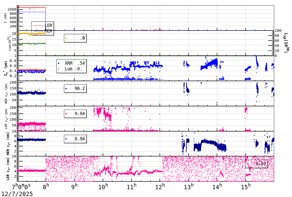Click the I (mA) axis title
292x197 pixels.
pos(5,18)
